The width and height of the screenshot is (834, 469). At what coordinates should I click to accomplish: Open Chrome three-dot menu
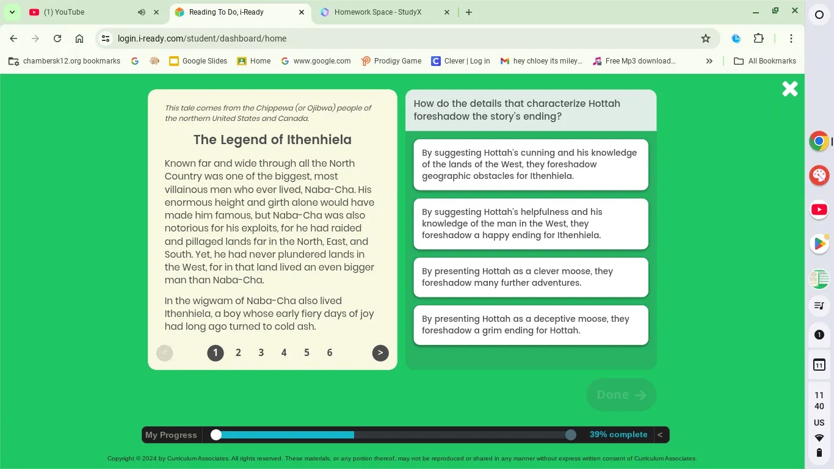[x=791, y=38]
